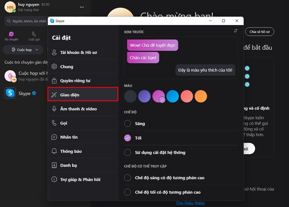Switch to the Trò chuyện tab
The image size is (289, 207).
click(x=11, y=36)
